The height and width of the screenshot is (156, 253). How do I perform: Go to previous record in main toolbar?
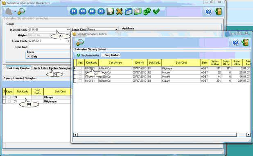click(83, 11)
